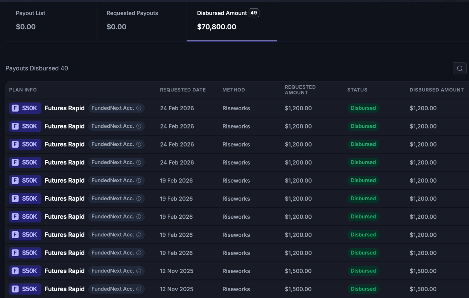Click Disbursed status in second 12 Nov 2025 row
Screen dimensions: 469x298
coord(363,289)
